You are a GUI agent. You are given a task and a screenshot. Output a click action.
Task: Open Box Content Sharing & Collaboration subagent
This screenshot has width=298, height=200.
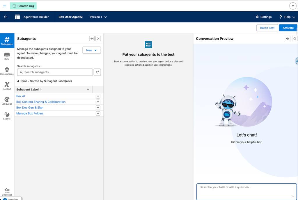41,102
